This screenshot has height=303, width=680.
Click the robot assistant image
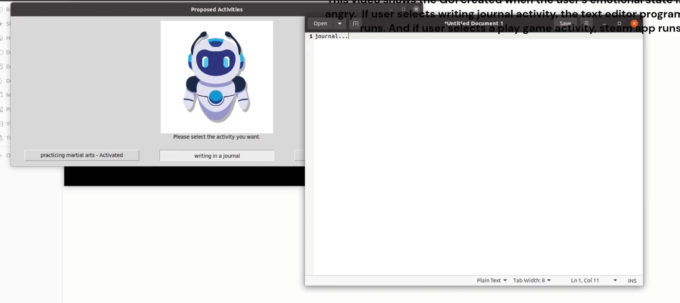pos(217,77)
